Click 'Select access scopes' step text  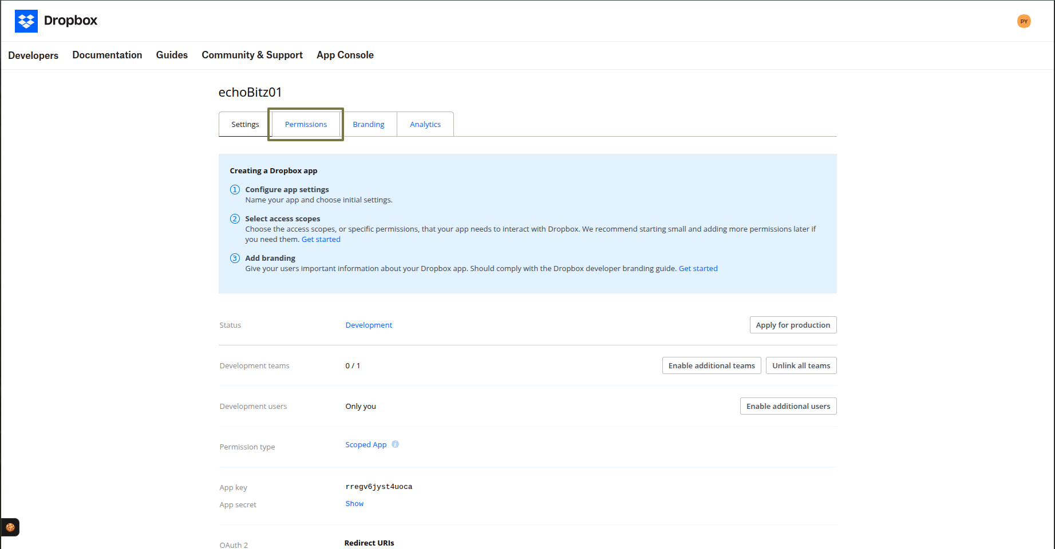(283, 218)
